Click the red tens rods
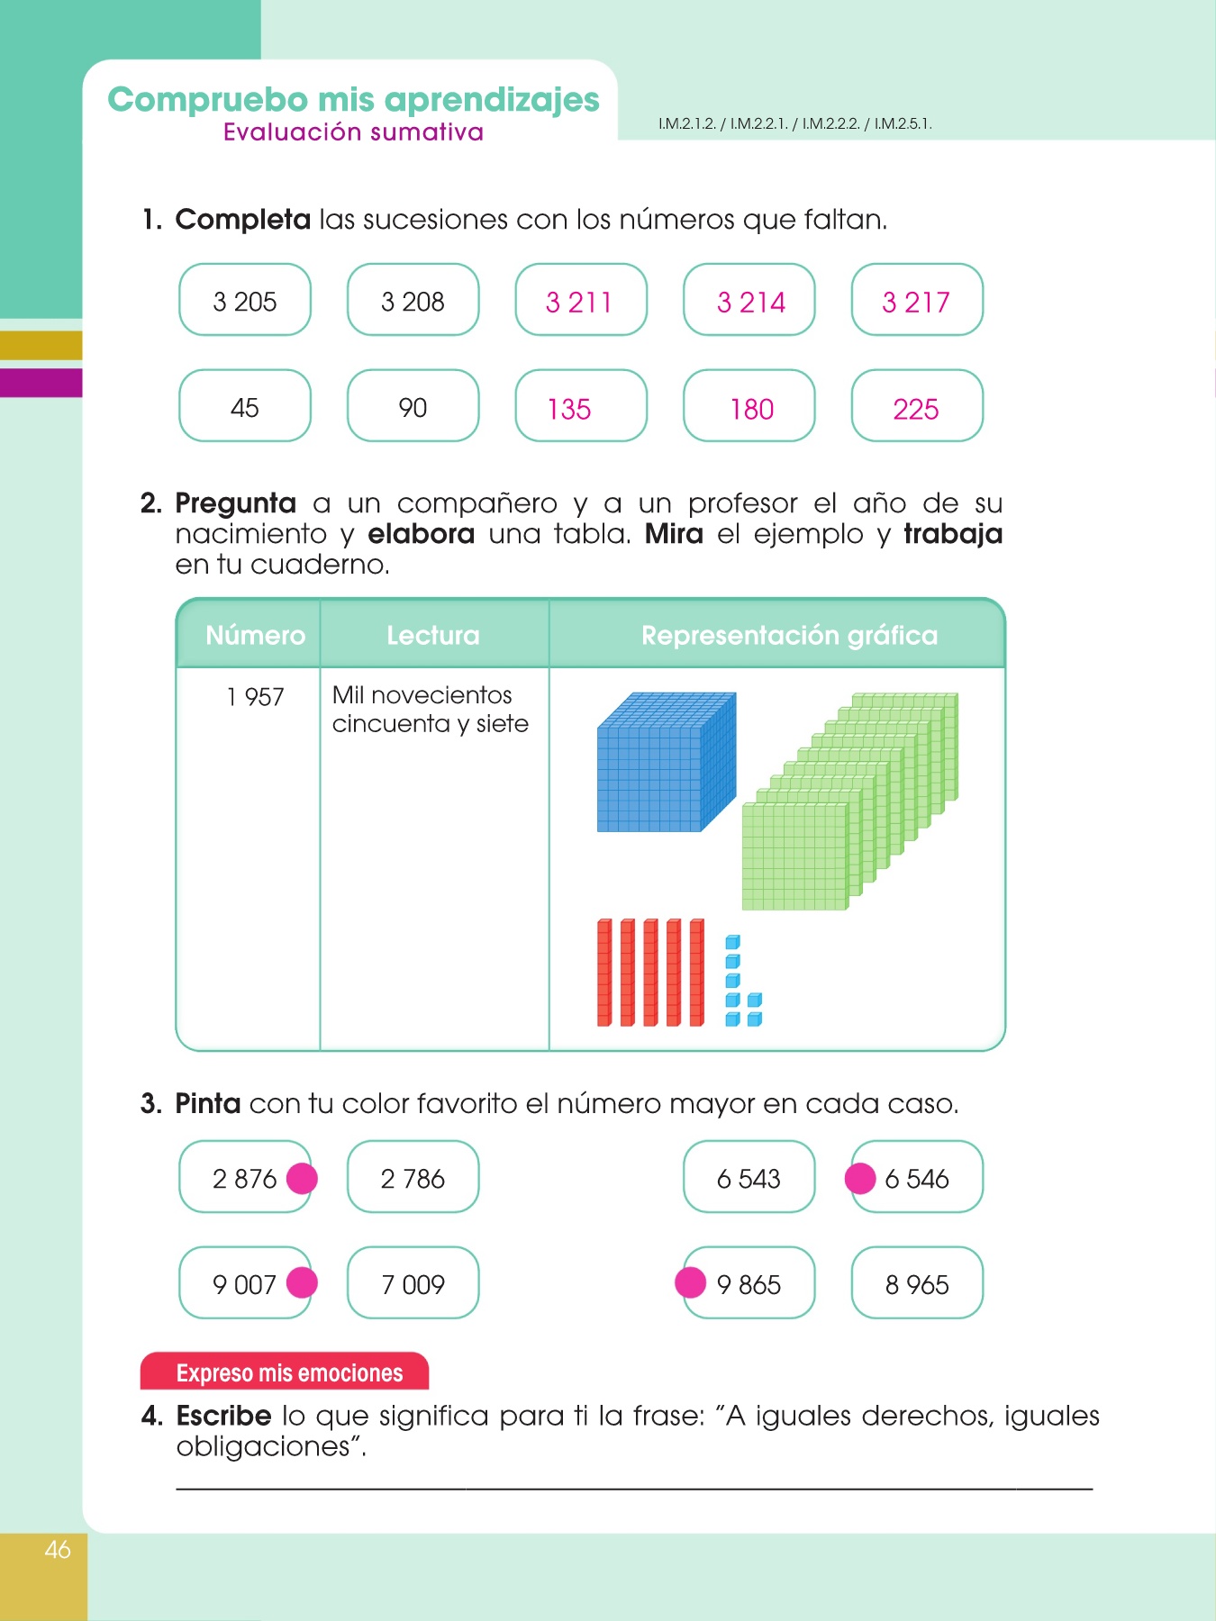Image resolution: width=1216 pixels, height=1621 pixels. pos(650,973)
